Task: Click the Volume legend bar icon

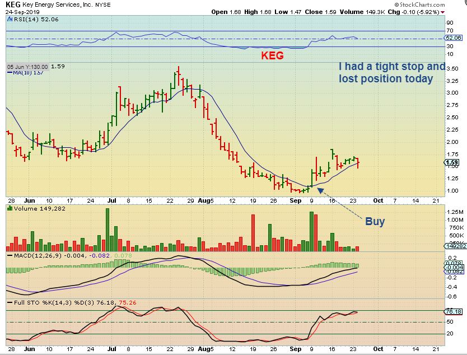Action: click(10, 208)
